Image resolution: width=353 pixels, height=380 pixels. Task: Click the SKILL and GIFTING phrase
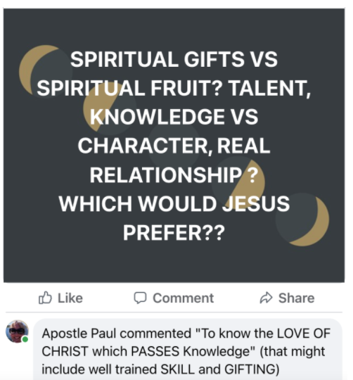217,369
